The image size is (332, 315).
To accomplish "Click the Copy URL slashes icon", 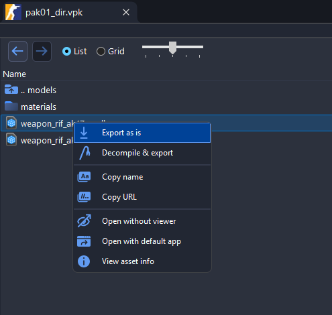I will tap(84, 197).
